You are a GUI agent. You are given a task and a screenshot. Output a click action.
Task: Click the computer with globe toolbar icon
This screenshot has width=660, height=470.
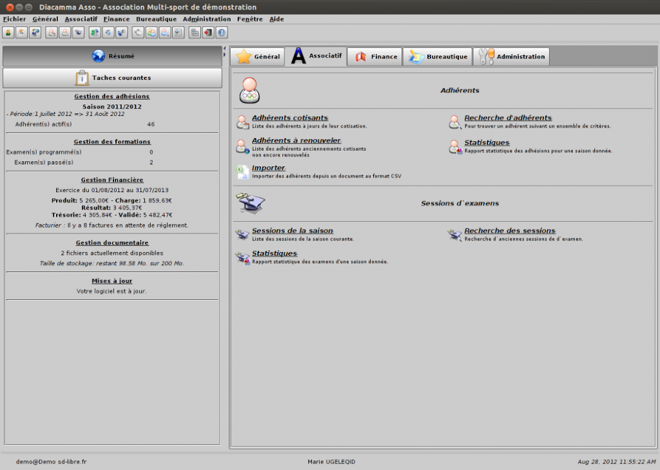click(x=35, y=32)
